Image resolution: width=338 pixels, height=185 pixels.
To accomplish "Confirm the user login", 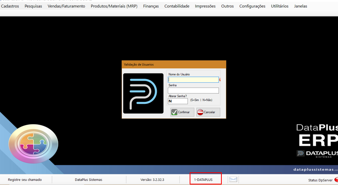I will click(182, 112).
